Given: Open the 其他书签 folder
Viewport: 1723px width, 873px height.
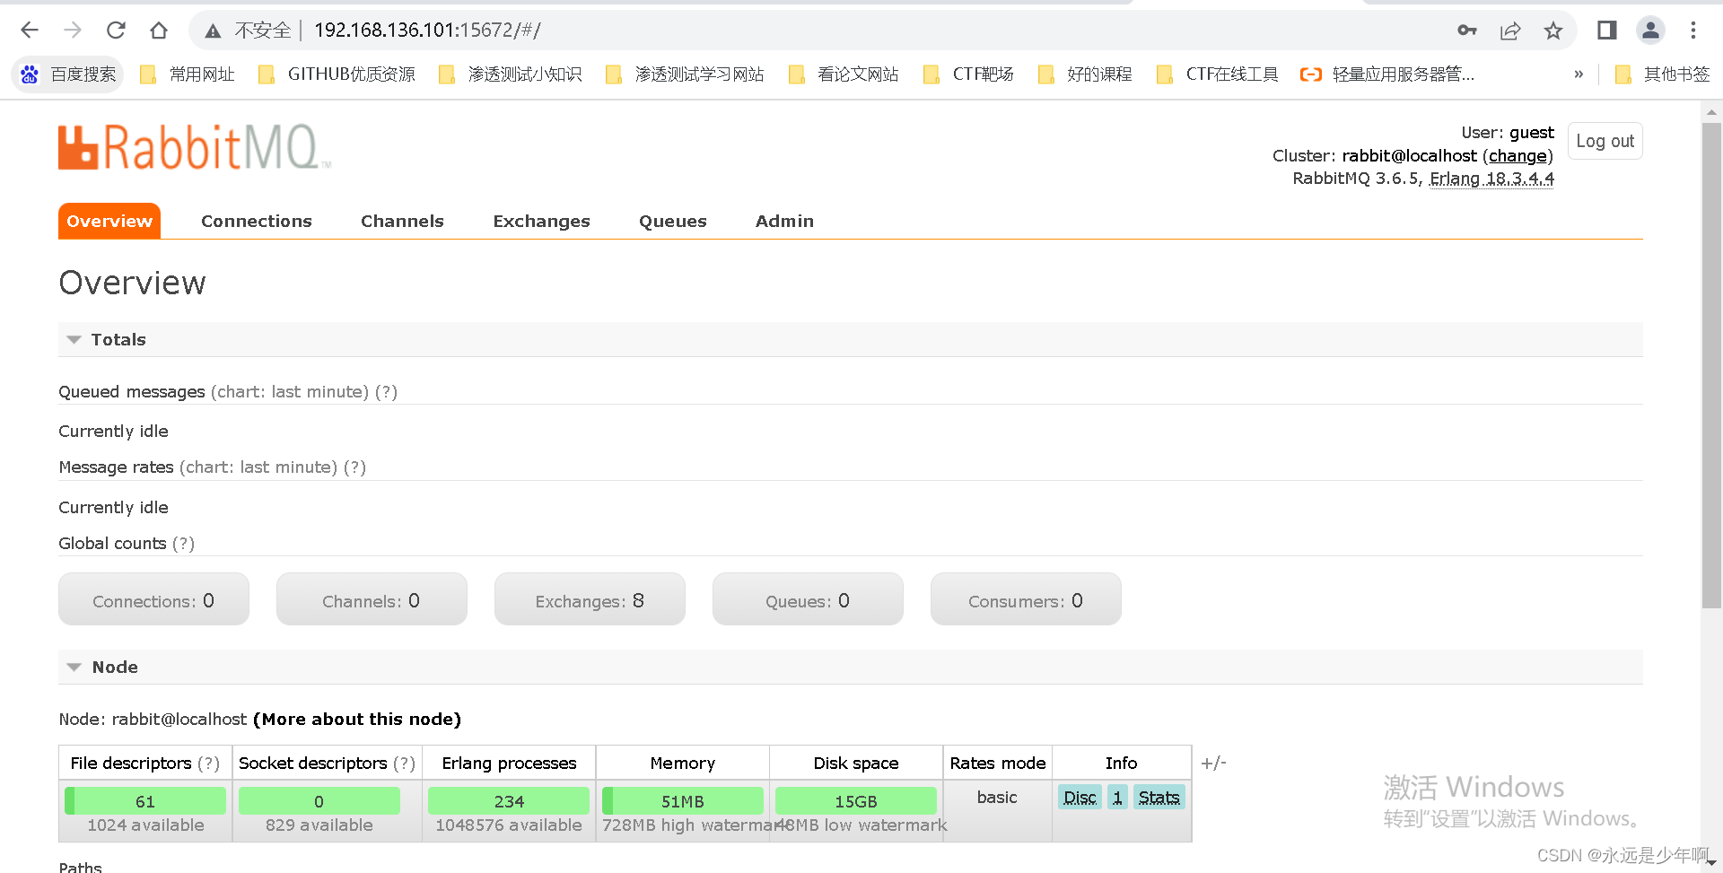Looking at the screenshot, I should click(x=1662, y=74).
